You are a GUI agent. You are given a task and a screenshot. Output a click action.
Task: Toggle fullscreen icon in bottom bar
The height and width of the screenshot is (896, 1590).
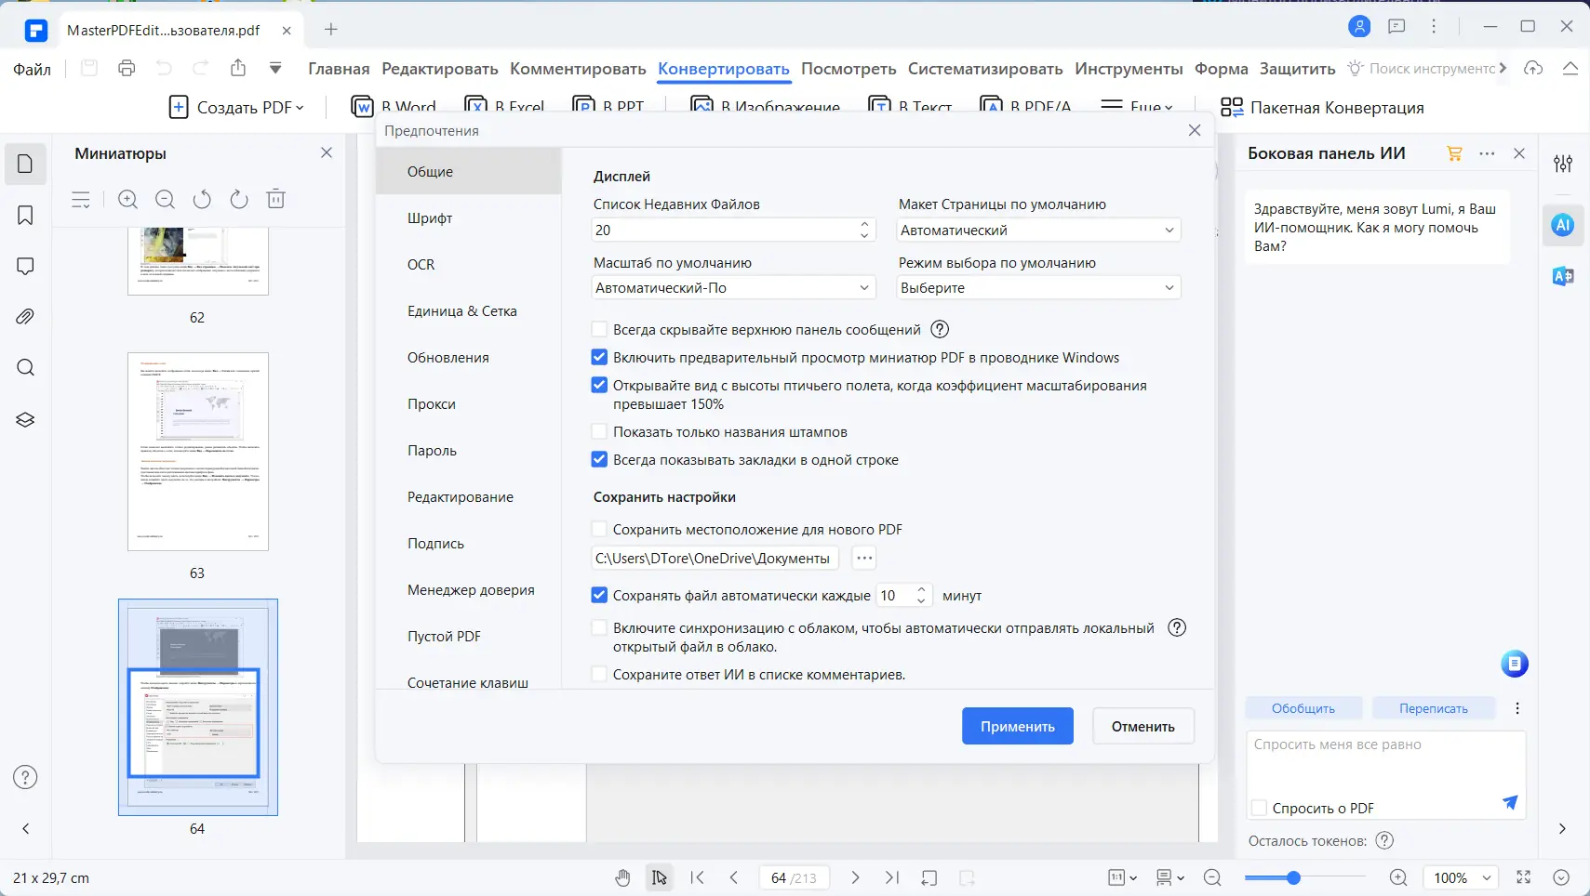1523,877
